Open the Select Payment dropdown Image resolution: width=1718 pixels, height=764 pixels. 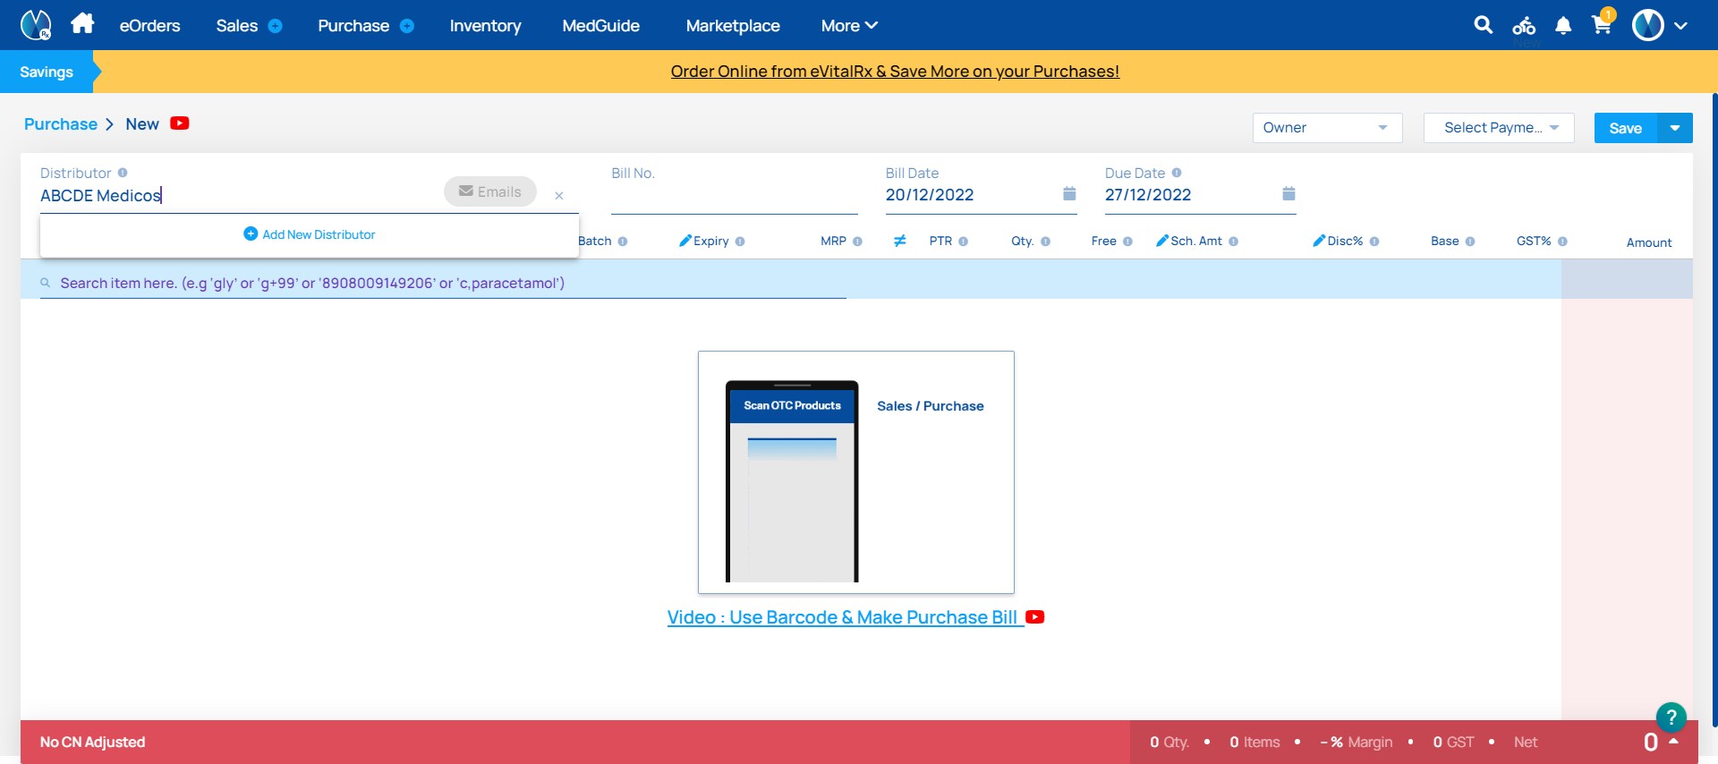click(x=1499, y=128)
